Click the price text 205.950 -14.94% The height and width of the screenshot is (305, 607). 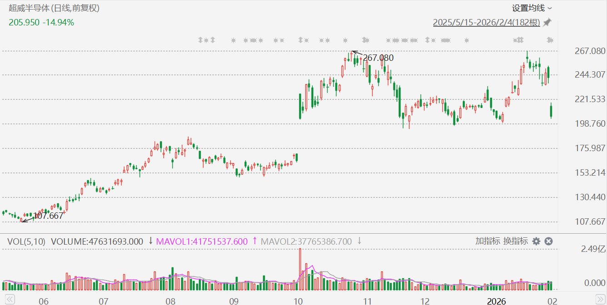(x=41, y=22)
